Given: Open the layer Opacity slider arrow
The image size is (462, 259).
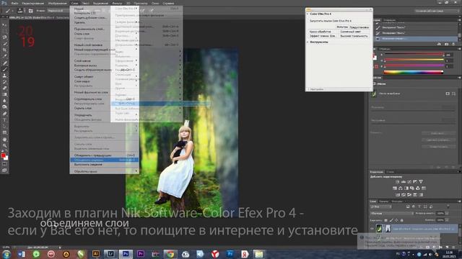Looking at the screenshot, I should 447,214.
